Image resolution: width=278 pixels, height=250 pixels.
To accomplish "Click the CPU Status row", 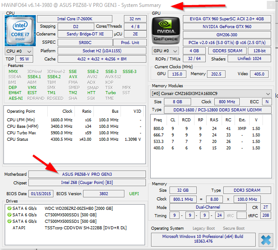I will tap(74, 139).
